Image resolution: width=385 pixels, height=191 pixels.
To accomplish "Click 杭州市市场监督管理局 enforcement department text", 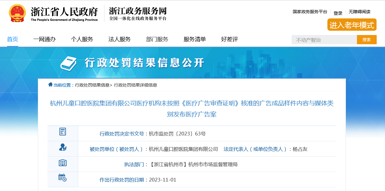I will click(213, 165).
